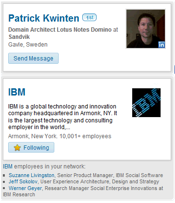The height and width of the screenshot is (203, 175).
Task: Open the IBM logo image
Action: coord(146,103)
